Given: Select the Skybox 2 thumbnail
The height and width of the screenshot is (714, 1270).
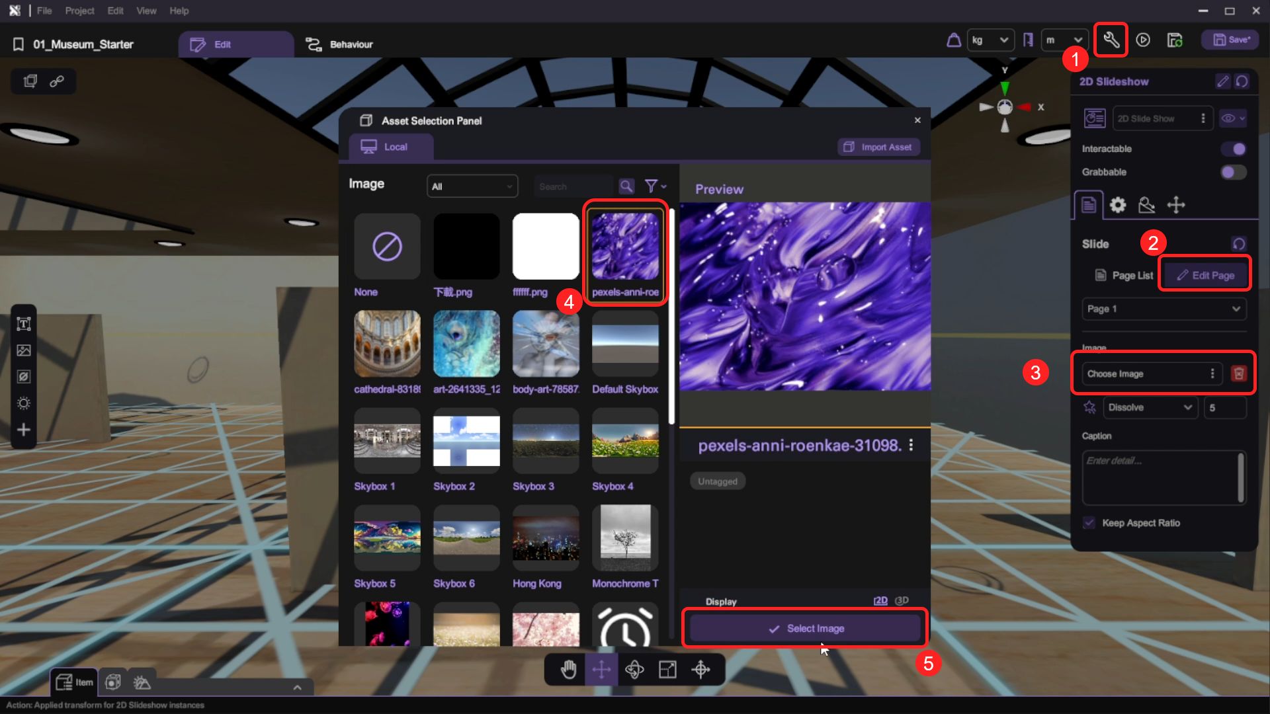Looking at the screenshot, I should [466, 441].
